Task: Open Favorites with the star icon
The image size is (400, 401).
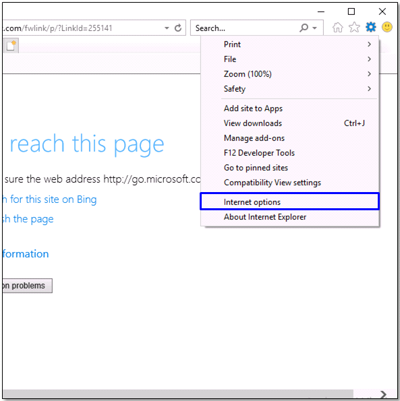Action: (354, 28)
